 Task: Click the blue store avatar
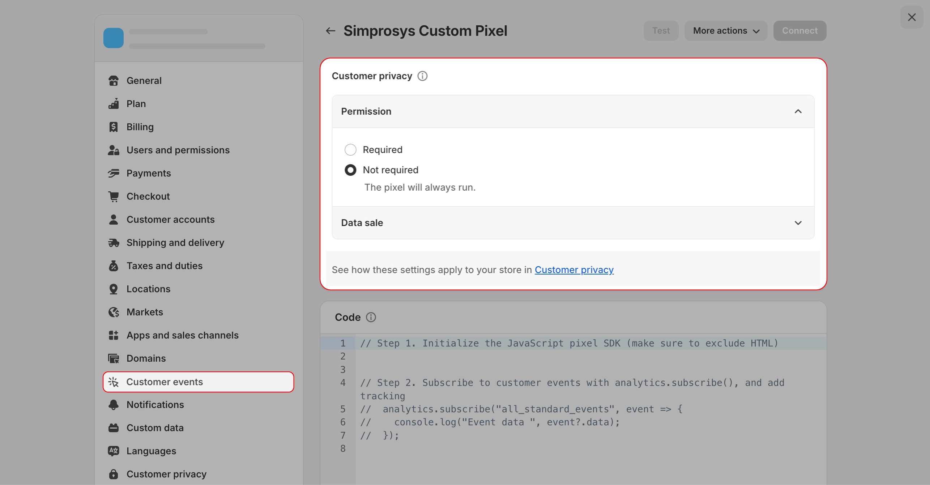click(x=114, y=38)
